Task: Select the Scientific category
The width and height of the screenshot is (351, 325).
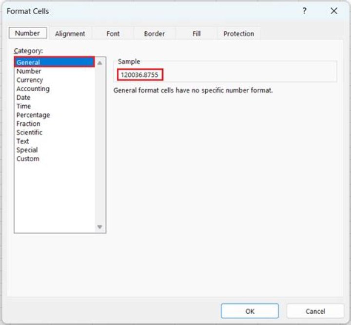Action: coord(29,133)
